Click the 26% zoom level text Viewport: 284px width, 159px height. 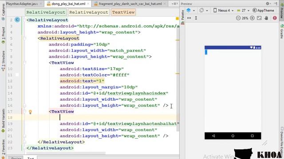pyautogui.click(x=245, y=18)
